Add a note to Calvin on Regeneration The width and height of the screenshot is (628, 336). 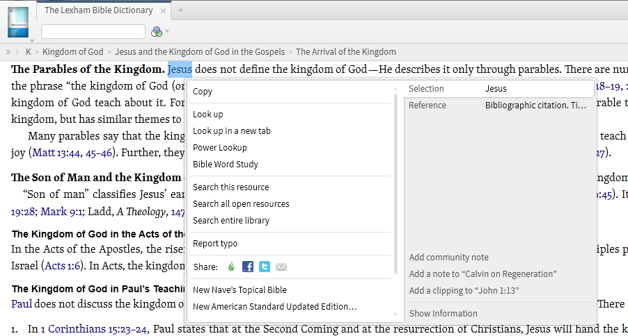pyautogui.click(x=482, y=274)
